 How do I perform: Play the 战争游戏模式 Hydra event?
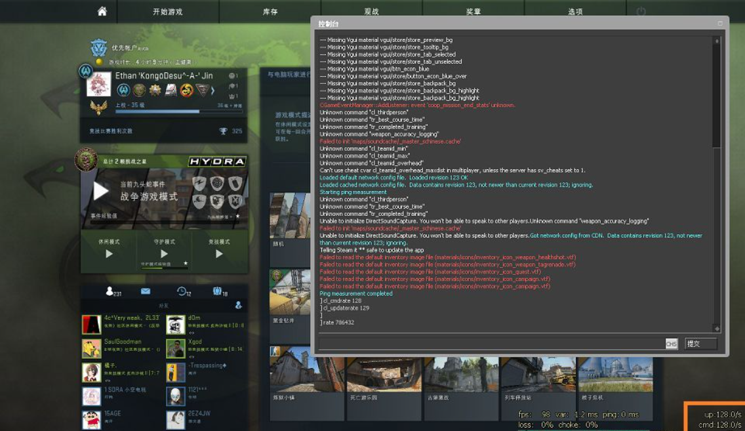101,191
